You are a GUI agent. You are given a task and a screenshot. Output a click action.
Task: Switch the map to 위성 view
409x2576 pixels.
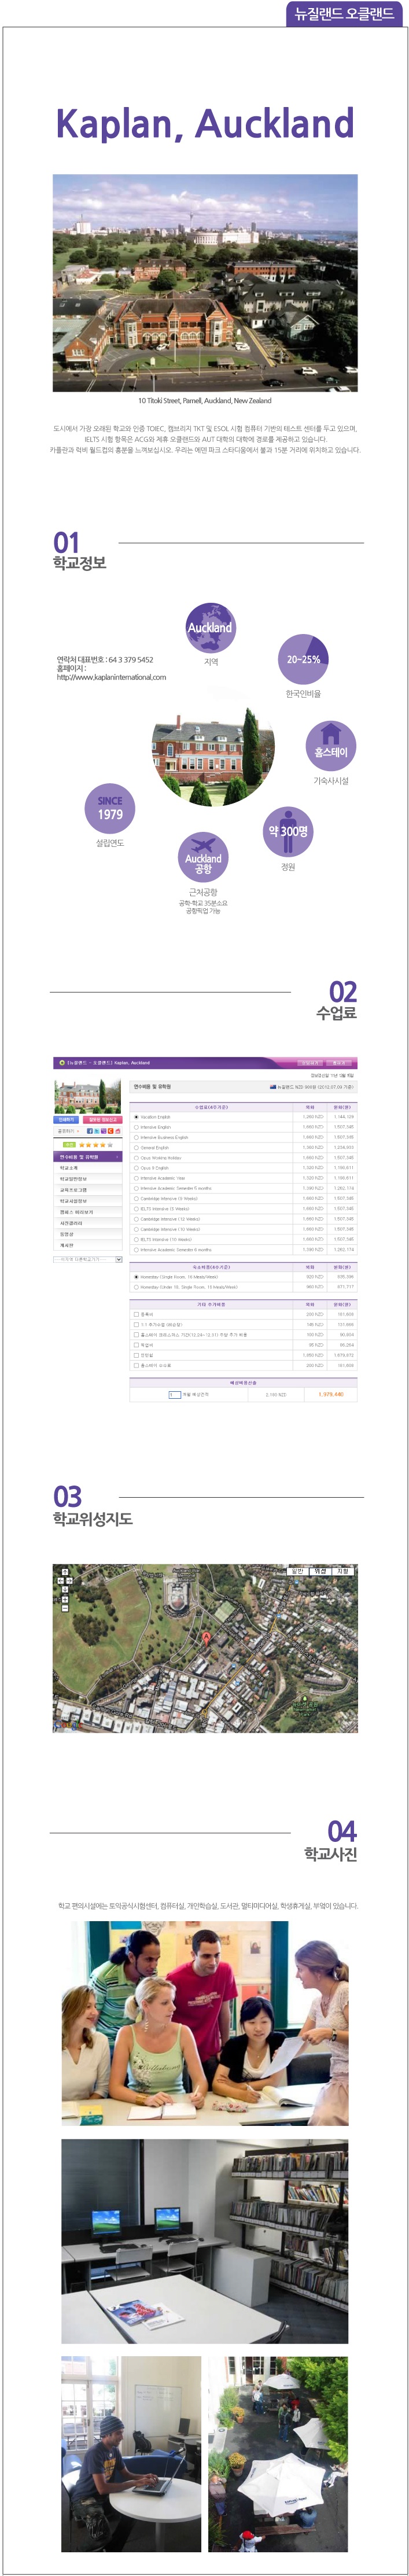pos(321,1571)
